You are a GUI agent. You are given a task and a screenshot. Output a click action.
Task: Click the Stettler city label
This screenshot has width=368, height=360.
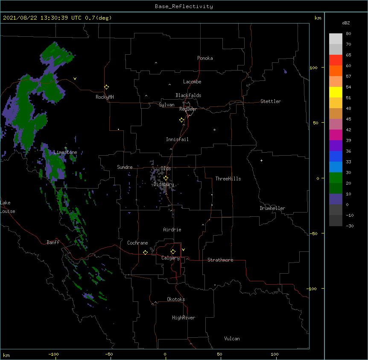[271, 101]
